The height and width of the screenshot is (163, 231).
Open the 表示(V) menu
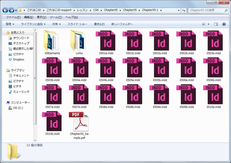(41, 17)
